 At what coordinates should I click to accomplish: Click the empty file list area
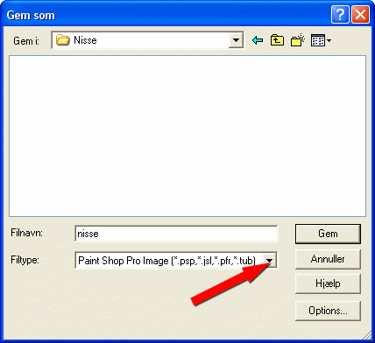(187, 136)
